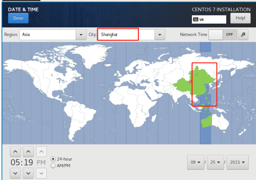Click the Done button
This screenshot has height=180, width=256.
(18, 18)
